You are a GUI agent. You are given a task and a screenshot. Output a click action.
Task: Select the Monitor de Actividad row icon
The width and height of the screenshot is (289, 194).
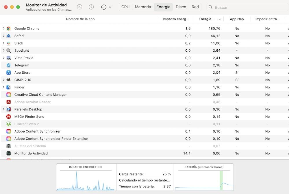point(9,153)
